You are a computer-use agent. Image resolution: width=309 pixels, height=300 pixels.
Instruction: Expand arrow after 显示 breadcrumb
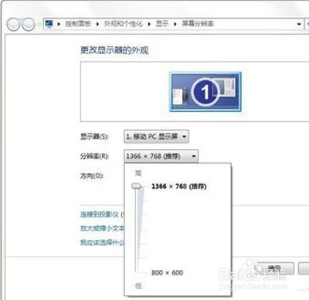click(x=175, y=24)
